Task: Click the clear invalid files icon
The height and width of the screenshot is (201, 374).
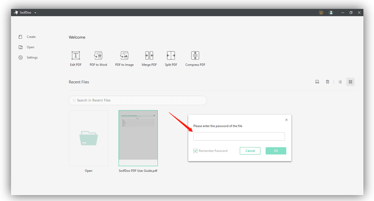Action: point(317,82)
